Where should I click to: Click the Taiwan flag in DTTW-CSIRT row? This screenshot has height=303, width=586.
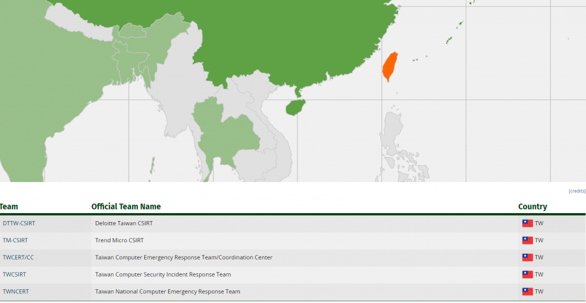527,223
